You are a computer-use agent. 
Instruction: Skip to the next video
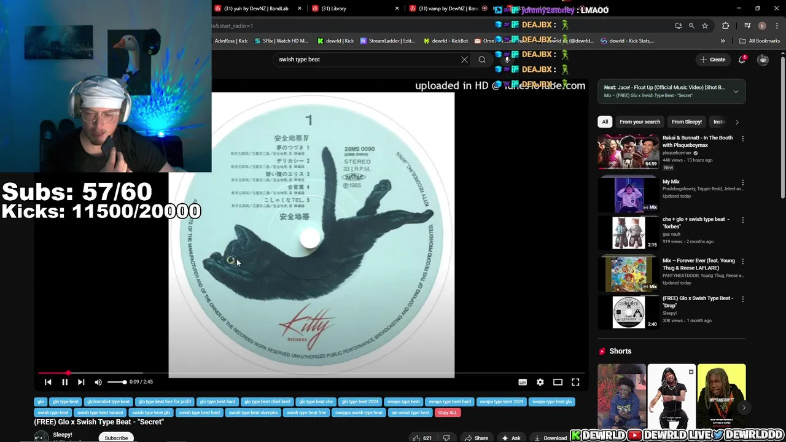pyautogui.click(x=81, y=382)
